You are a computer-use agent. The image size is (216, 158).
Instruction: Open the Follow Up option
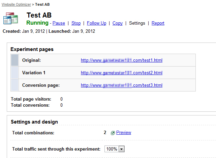pos(96,23)
